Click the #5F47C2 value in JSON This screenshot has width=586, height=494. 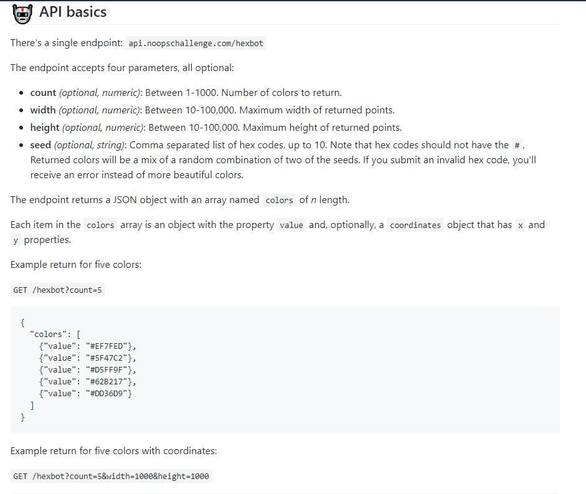point(111,358)
